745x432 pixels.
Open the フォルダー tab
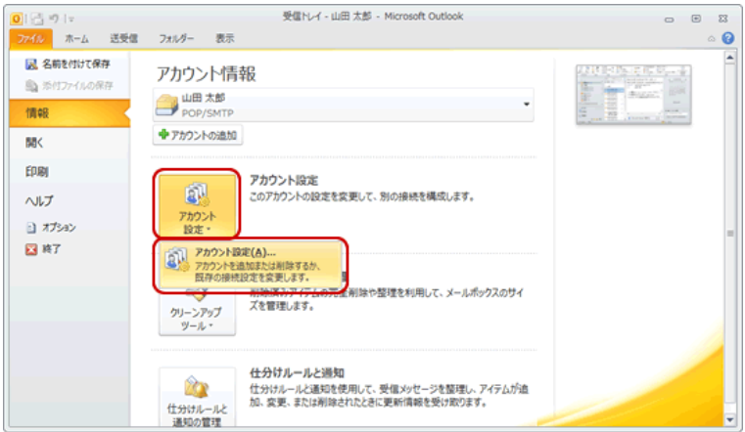(x=177, y=38)
